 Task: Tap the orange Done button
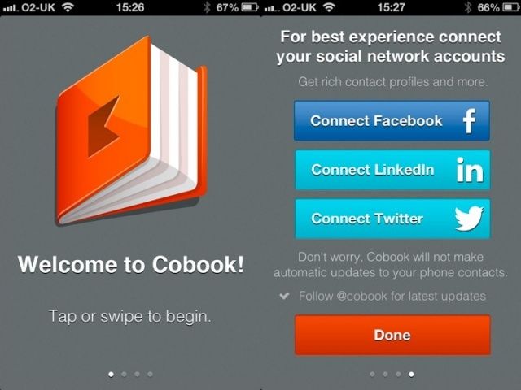point(392,335)
